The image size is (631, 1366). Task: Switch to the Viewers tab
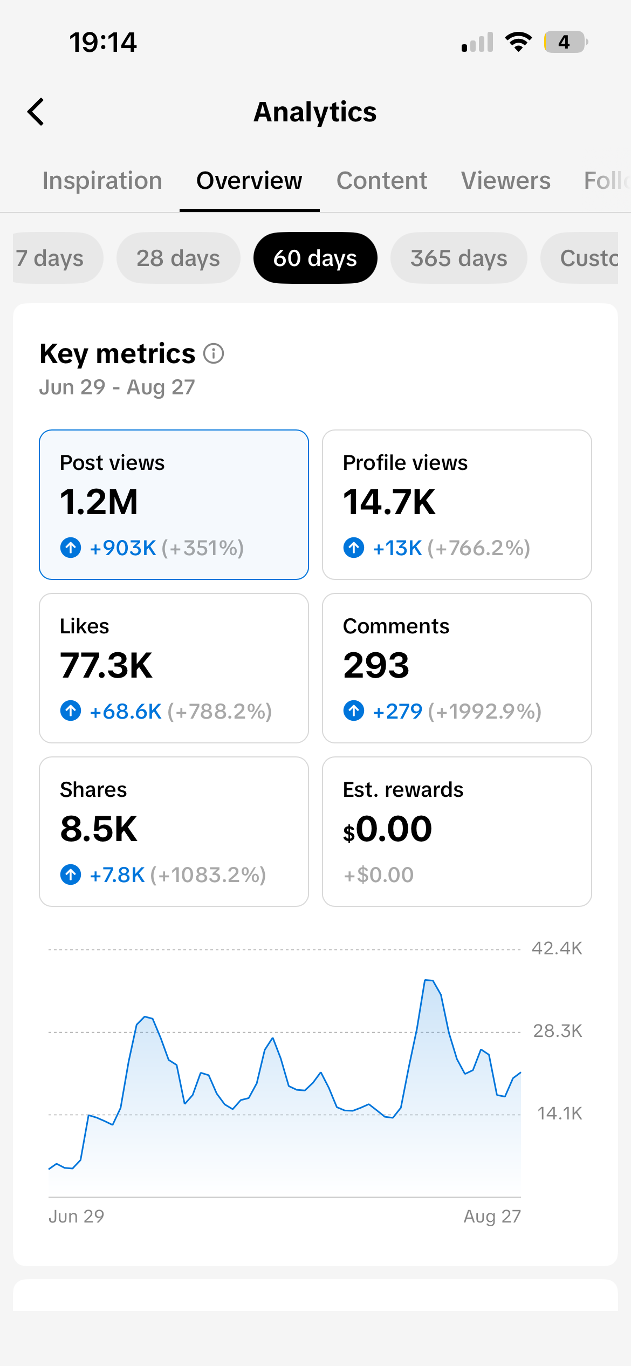point(506,181)
